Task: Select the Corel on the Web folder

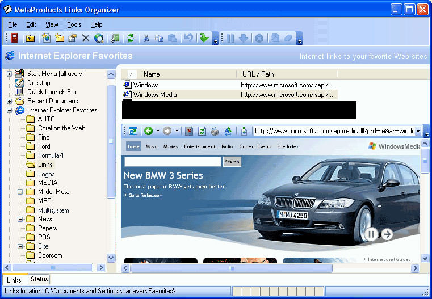Action: (61, 128)
